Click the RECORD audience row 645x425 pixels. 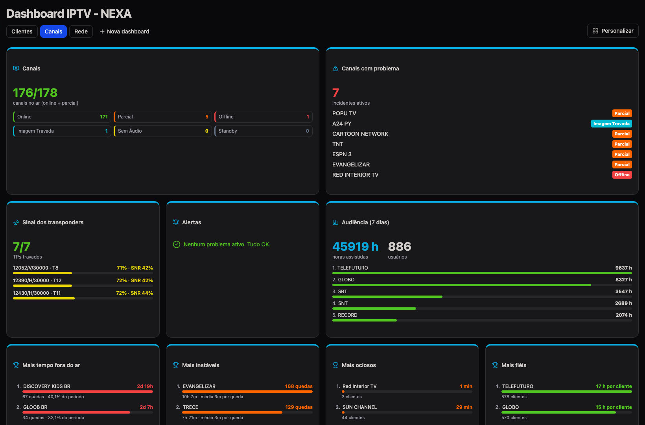482,318
